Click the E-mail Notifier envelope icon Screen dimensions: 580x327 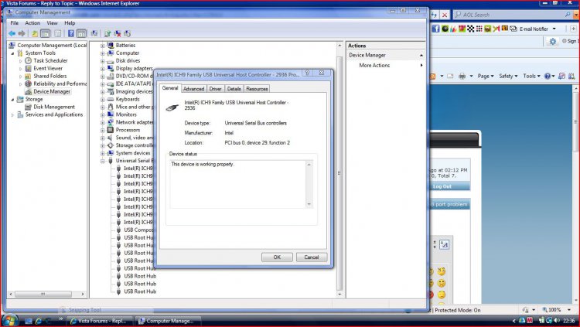[513, 29]
